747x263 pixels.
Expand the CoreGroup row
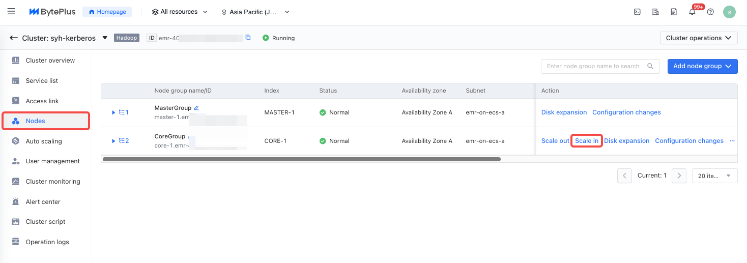114,141
